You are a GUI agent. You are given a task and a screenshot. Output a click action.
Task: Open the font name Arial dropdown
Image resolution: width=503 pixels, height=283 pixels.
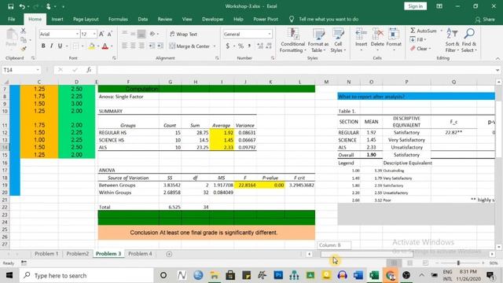[77, 34]
